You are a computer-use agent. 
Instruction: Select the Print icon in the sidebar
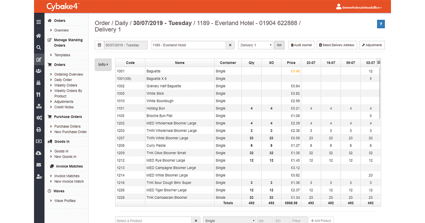tap(39, 129)
